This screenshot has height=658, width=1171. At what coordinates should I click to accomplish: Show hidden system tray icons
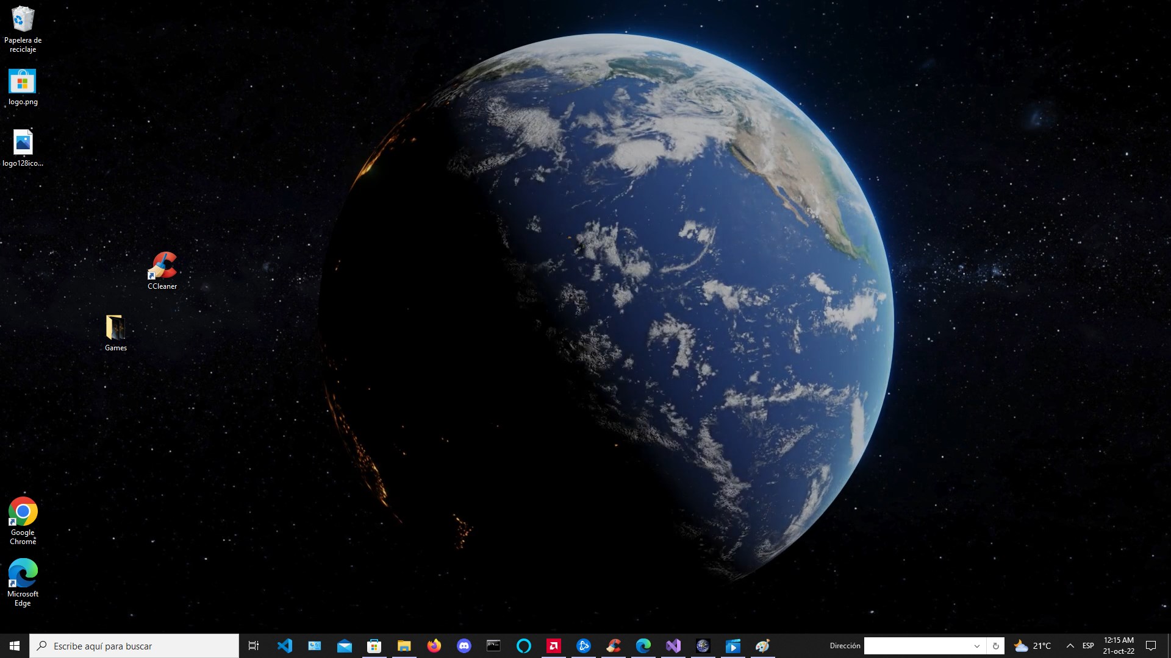coord(1069,646)
